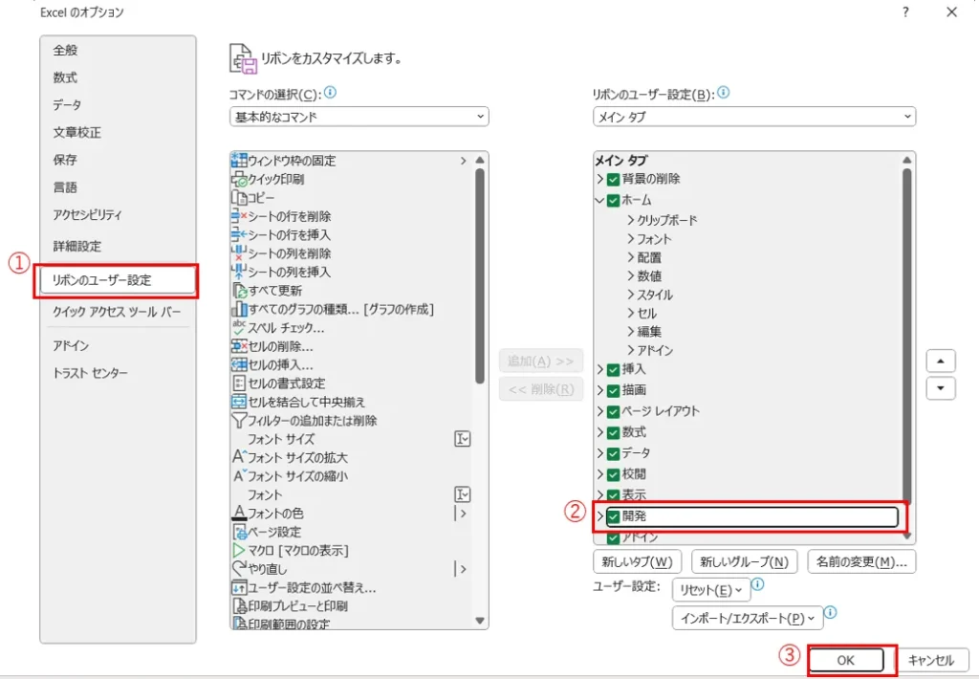Click the command list scrollbar thumb
The image size is (979, 679).
pos(480,276)
